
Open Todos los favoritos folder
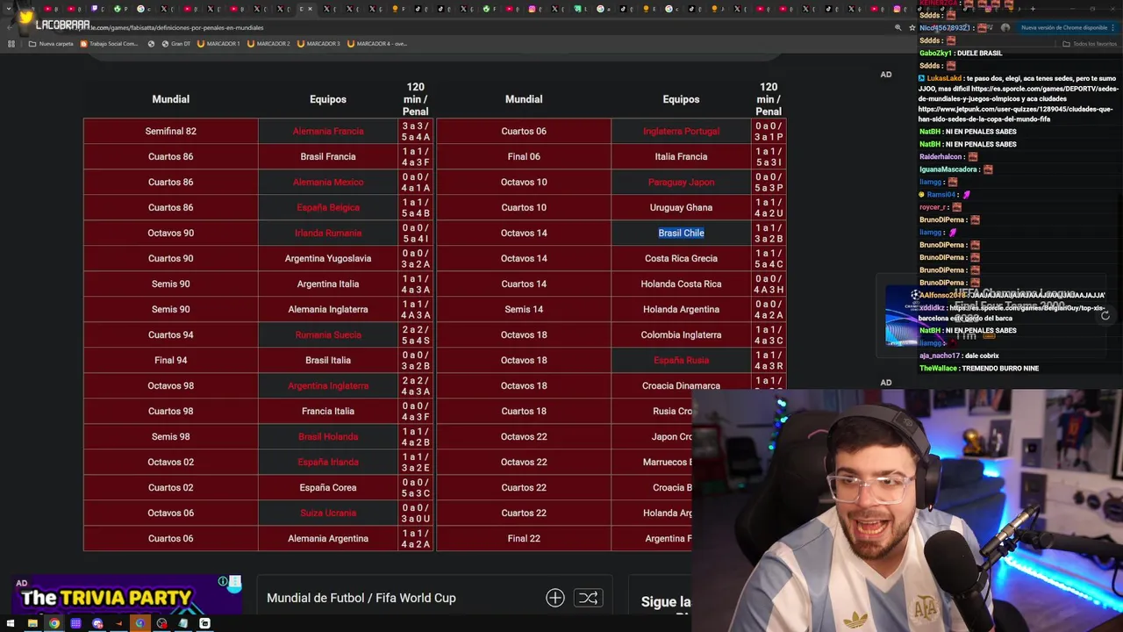(1090, 43)
